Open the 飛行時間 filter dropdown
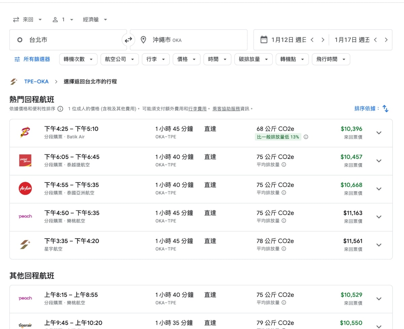 click(331, 59)
